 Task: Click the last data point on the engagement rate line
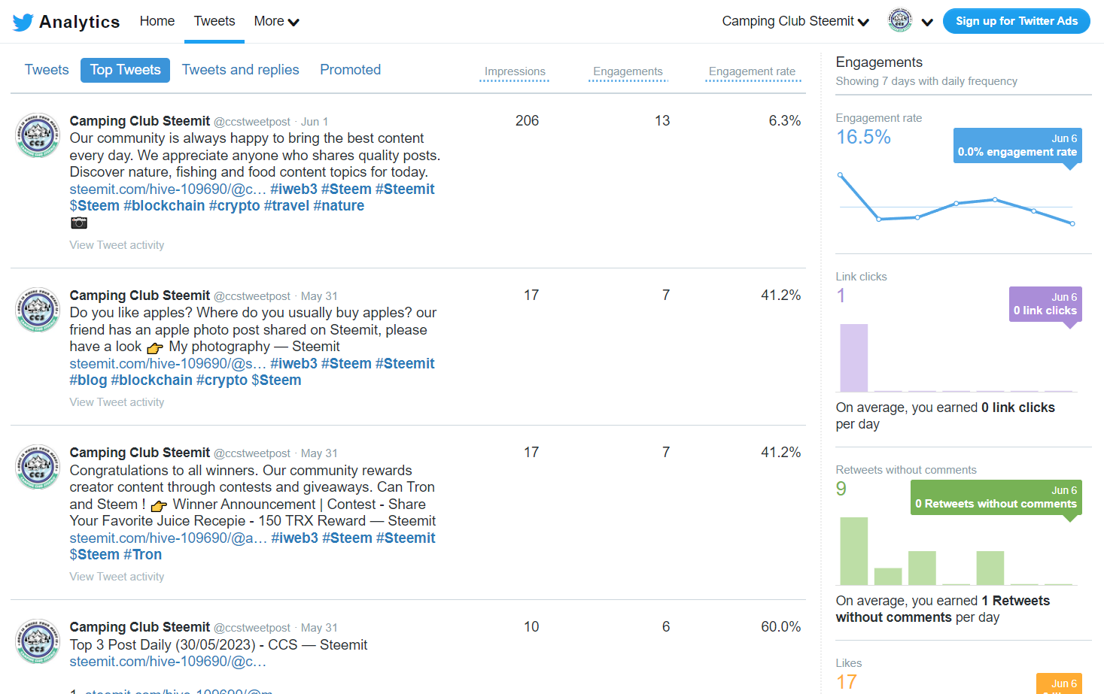(1072, 223)
